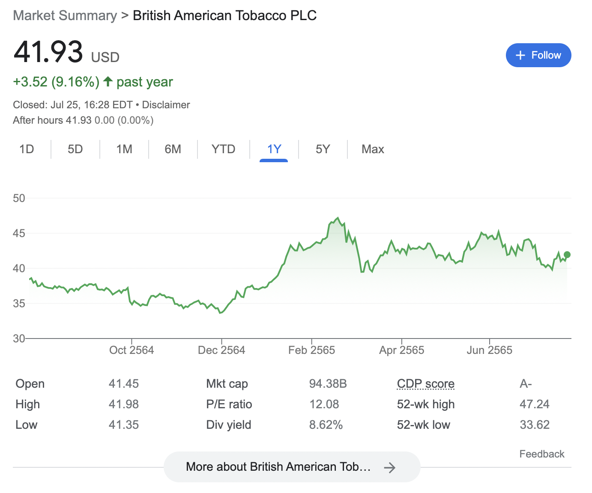Click the plus icon in Follow button
The height and width of the screenshot is (493, 592).
coord(520,55)
